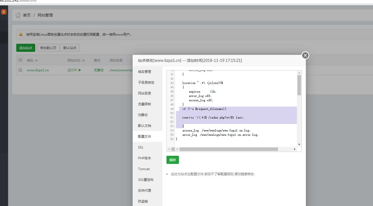Open the Tomcat tab
The height and width of the screenshot is (206, 373).
pos(148,169)
